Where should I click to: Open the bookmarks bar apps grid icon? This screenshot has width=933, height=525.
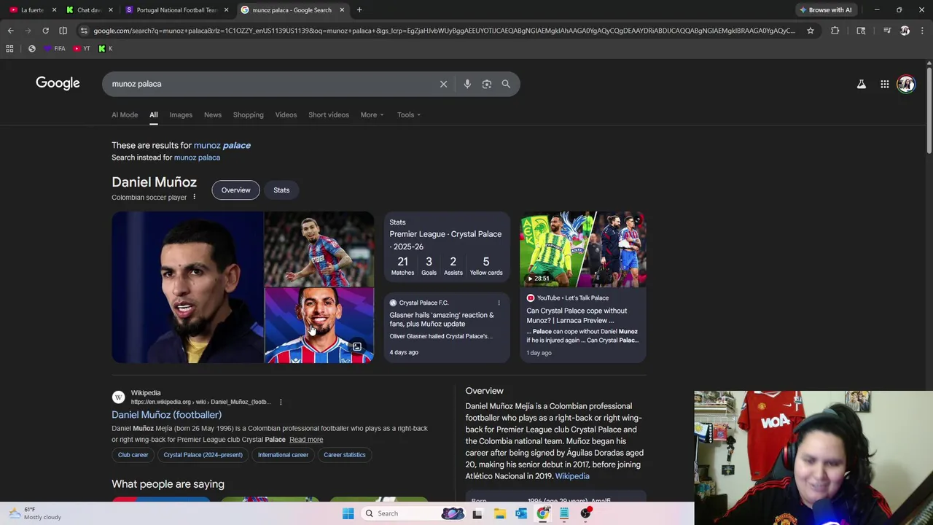9,49
